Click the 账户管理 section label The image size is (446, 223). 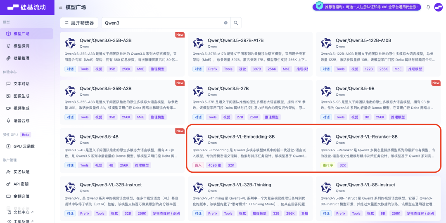pos(9,160)
